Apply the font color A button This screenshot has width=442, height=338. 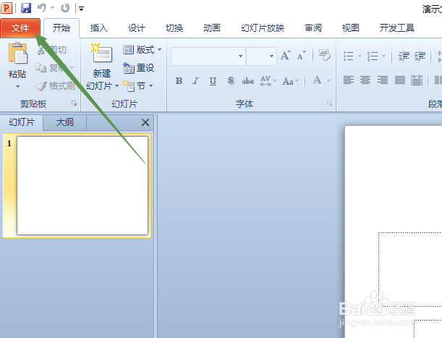317,80
